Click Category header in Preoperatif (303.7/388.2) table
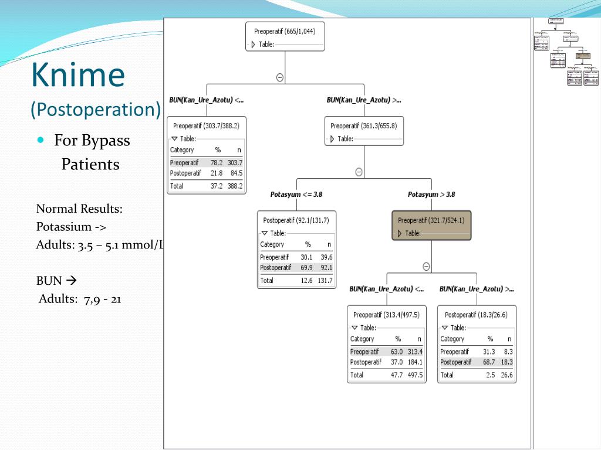The image size is (601, 450). pos(182,150)
